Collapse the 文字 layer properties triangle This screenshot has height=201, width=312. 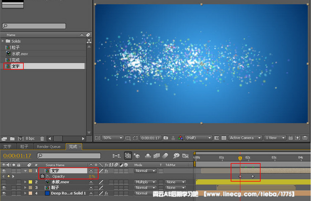point(25,171)
